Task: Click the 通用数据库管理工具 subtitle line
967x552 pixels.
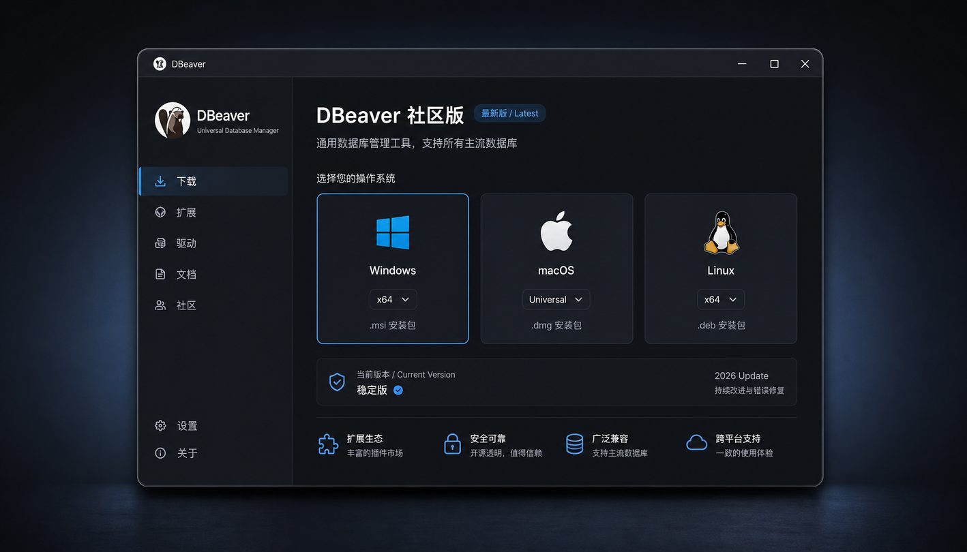Action: pyautogui.click(x=417, y=144)
